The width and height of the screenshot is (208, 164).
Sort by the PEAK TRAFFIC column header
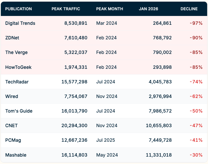point(66,9)
